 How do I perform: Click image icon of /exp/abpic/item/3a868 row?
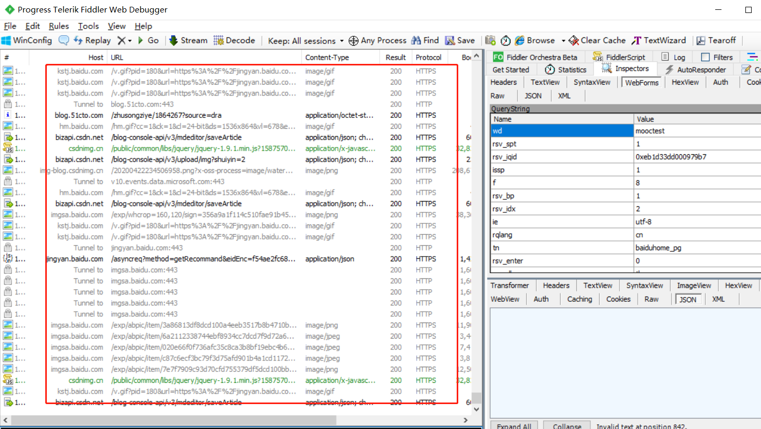8,325
